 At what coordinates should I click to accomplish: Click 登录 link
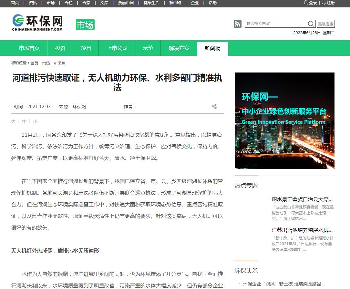tap(313, 3)
